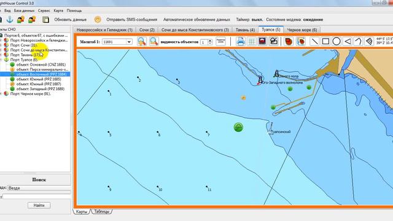Select tree row Порт: Тамань (17)
Image resolution: width=393 pixels, height=221 pixels.
tap(26, 55)
